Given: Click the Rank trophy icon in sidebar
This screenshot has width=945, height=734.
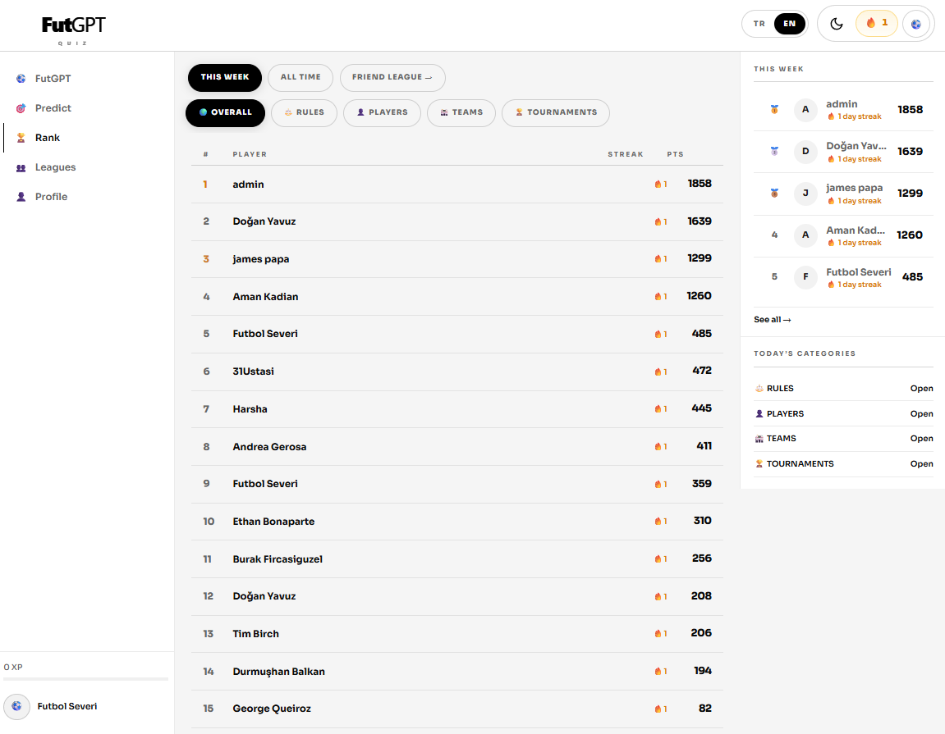Looking at the screenshot, I should point(21,137).
